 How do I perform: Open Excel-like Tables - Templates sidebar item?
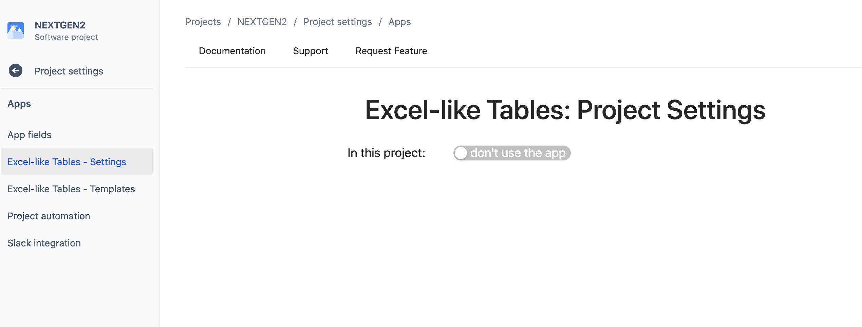click(x=71, y=189)
